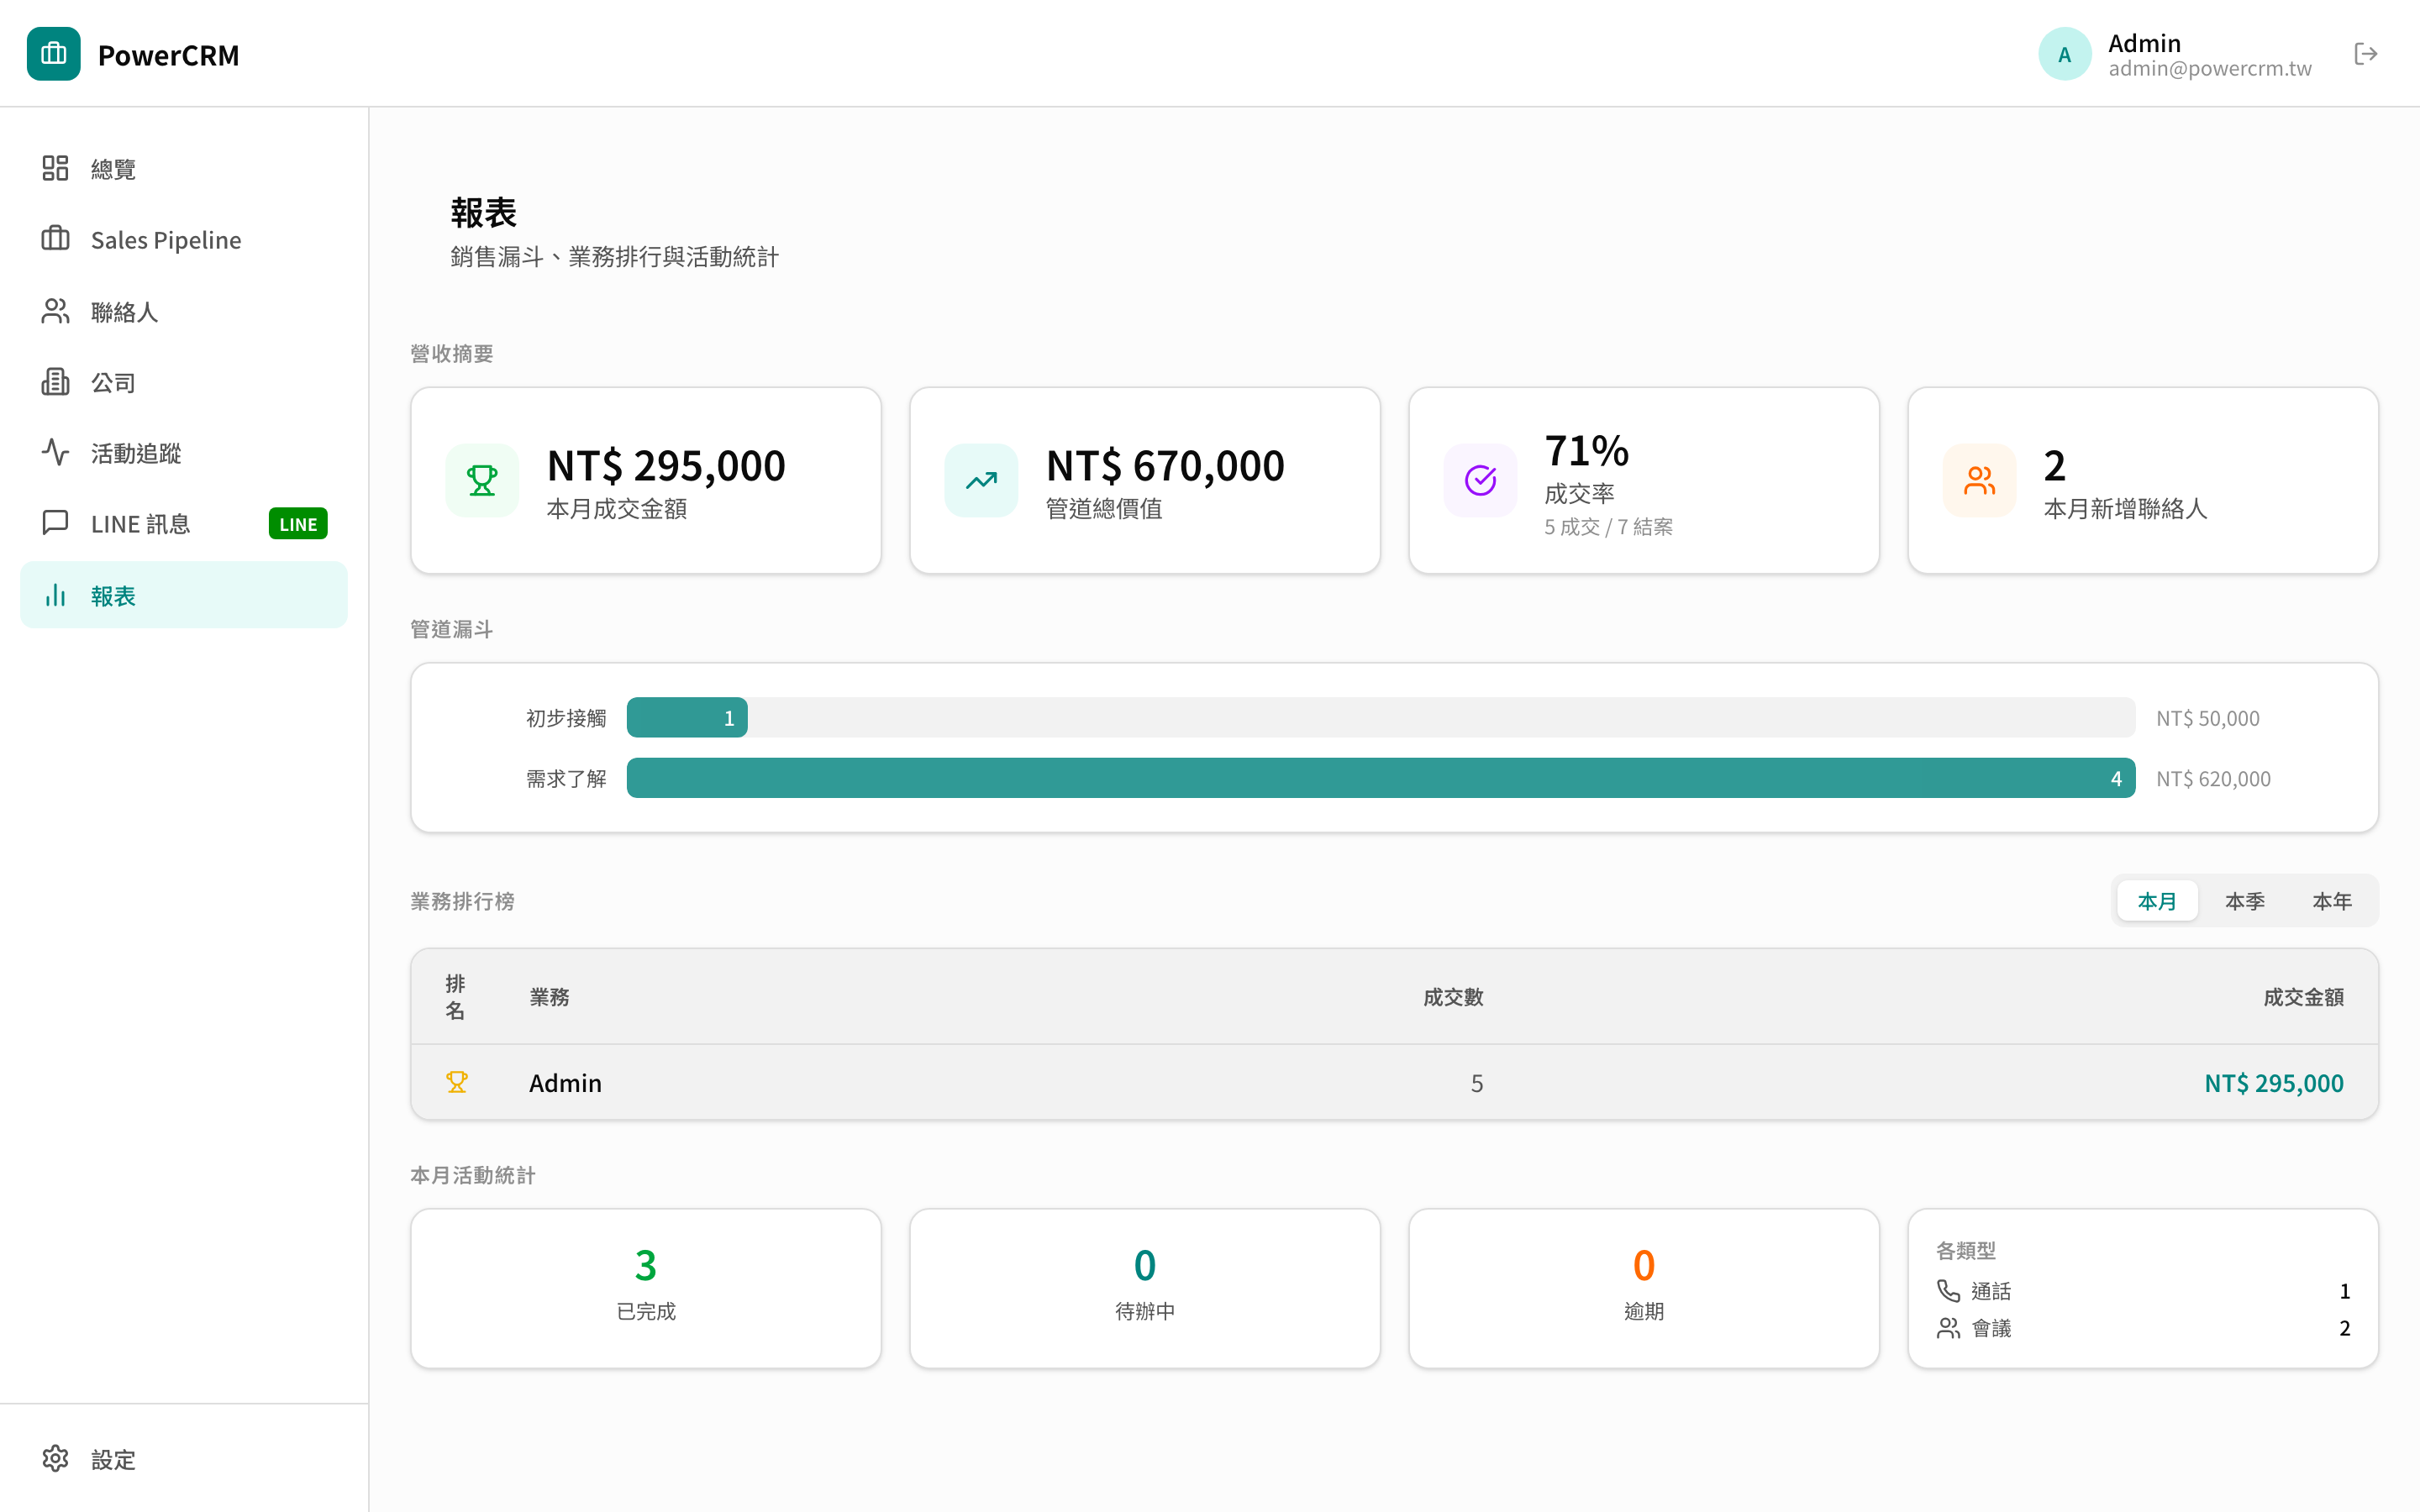The image size is (2420, 1512).
Task: Open Sales Pipeline page
Action: coord(165,240)
